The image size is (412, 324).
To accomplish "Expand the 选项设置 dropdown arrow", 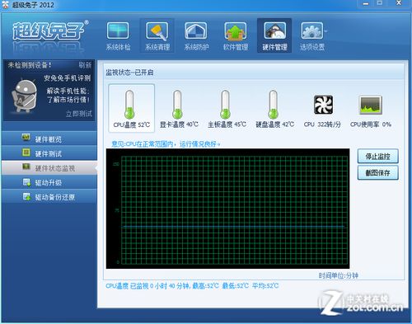I will (326, 31).
